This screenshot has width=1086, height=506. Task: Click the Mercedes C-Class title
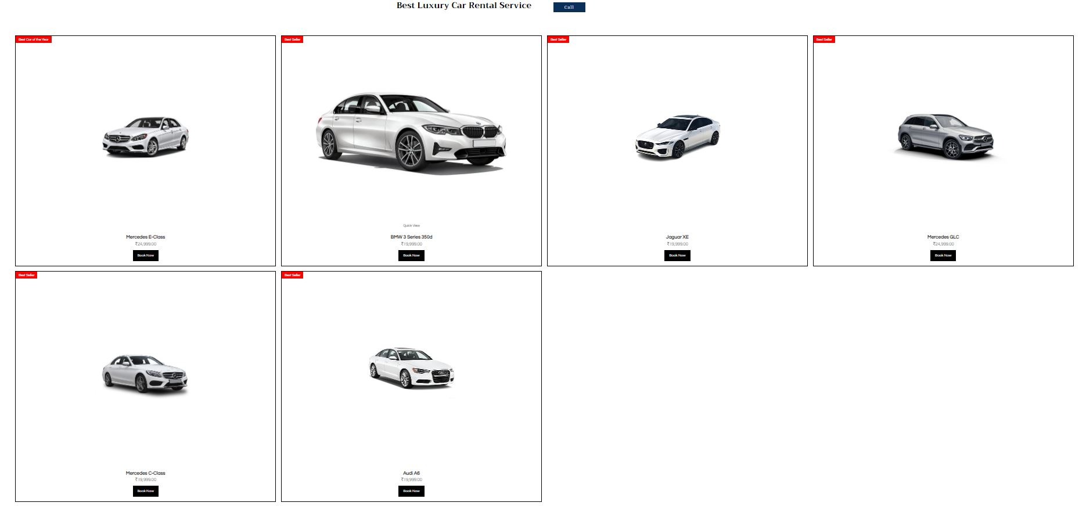coord(146,473)
